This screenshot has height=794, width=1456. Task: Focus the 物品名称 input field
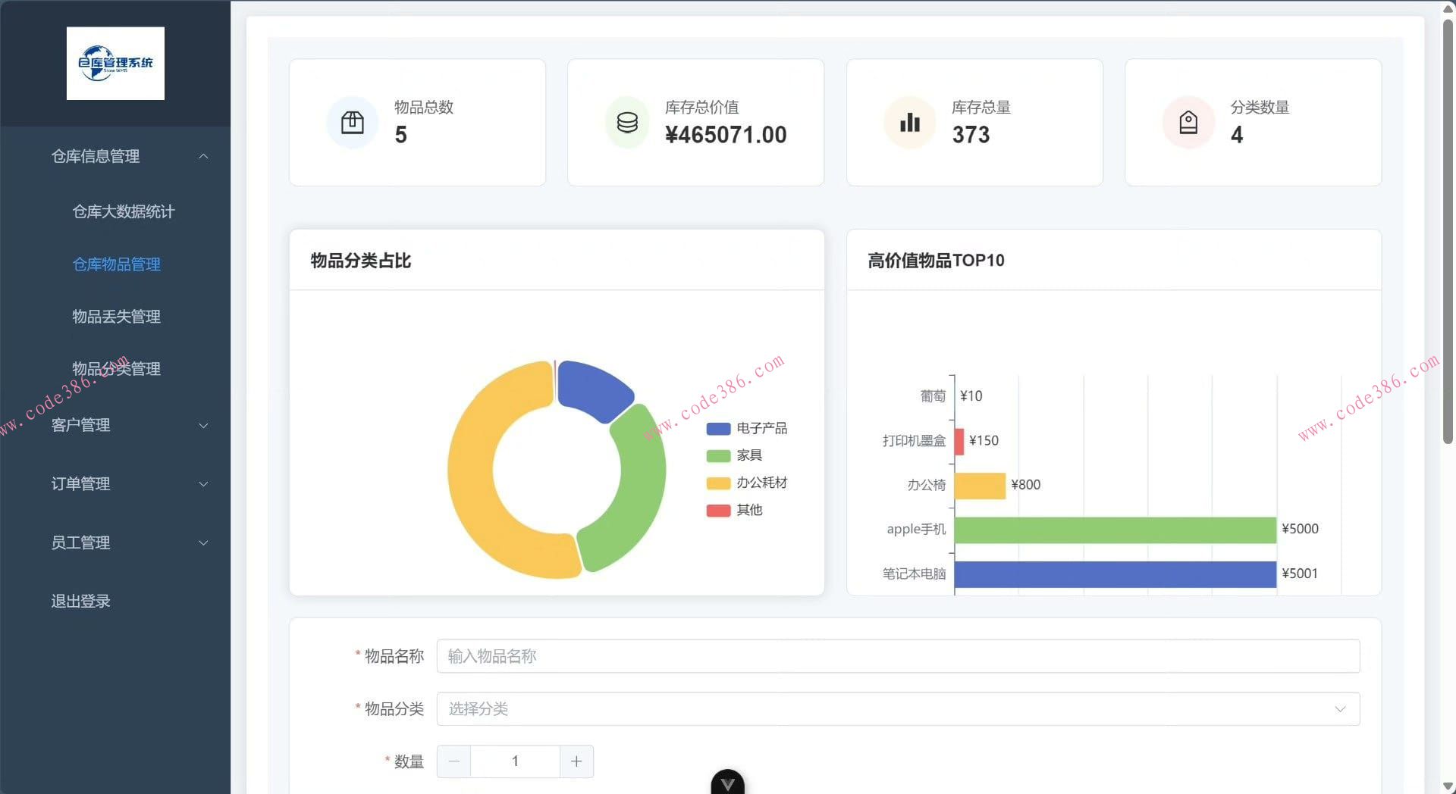pos(898,657)
